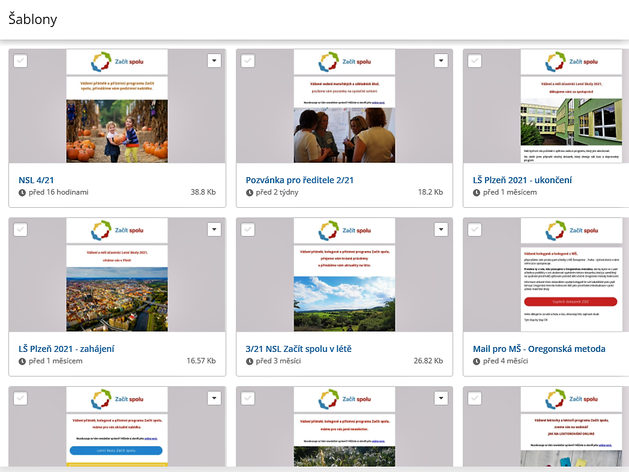Click the pumpkin-photo thumbnail of NSL 4/21
Image resolution: width=629 pixels, height=472 pixels.
coord(117,106)
